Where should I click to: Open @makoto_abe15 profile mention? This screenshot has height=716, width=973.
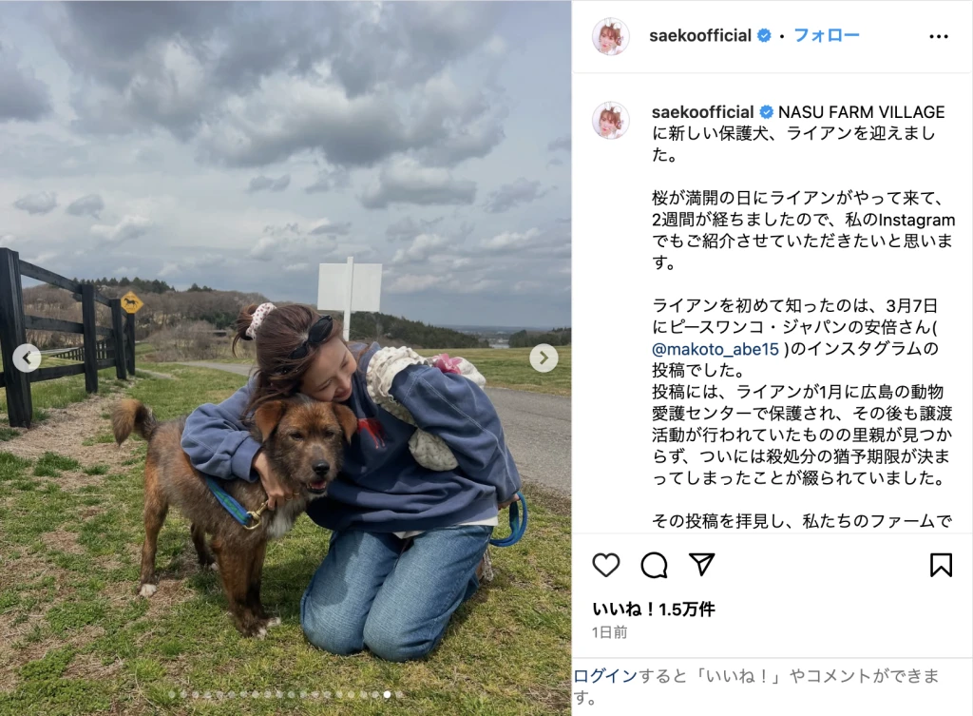click(x=715, y=349)
